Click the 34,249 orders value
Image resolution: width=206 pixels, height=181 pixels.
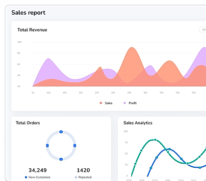click(x=38, y=170)
